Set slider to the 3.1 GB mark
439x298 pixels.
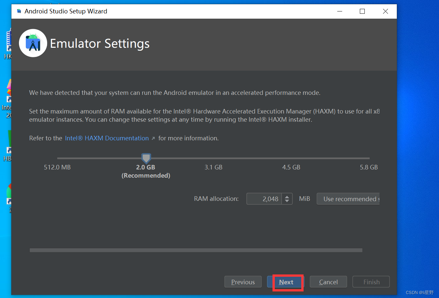(214, 158)
